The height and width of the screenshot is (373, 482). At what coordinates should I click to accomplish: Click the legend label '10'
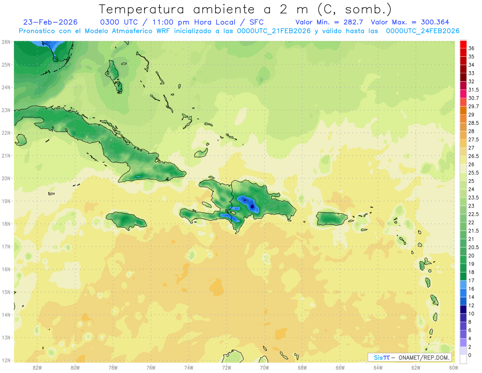tap(472, 313)
